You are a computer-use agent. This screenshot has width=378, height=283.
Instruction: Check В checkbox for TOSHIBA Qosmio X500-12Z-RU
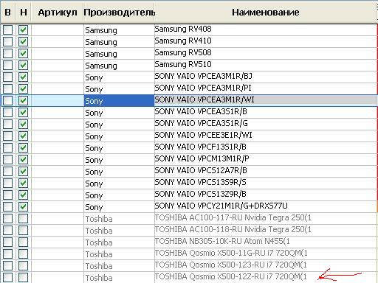click(x=7, y=278)
